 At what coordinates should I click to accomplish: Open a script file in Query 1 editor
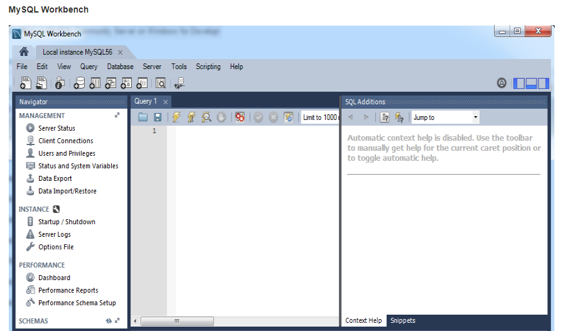pos(143,117)
